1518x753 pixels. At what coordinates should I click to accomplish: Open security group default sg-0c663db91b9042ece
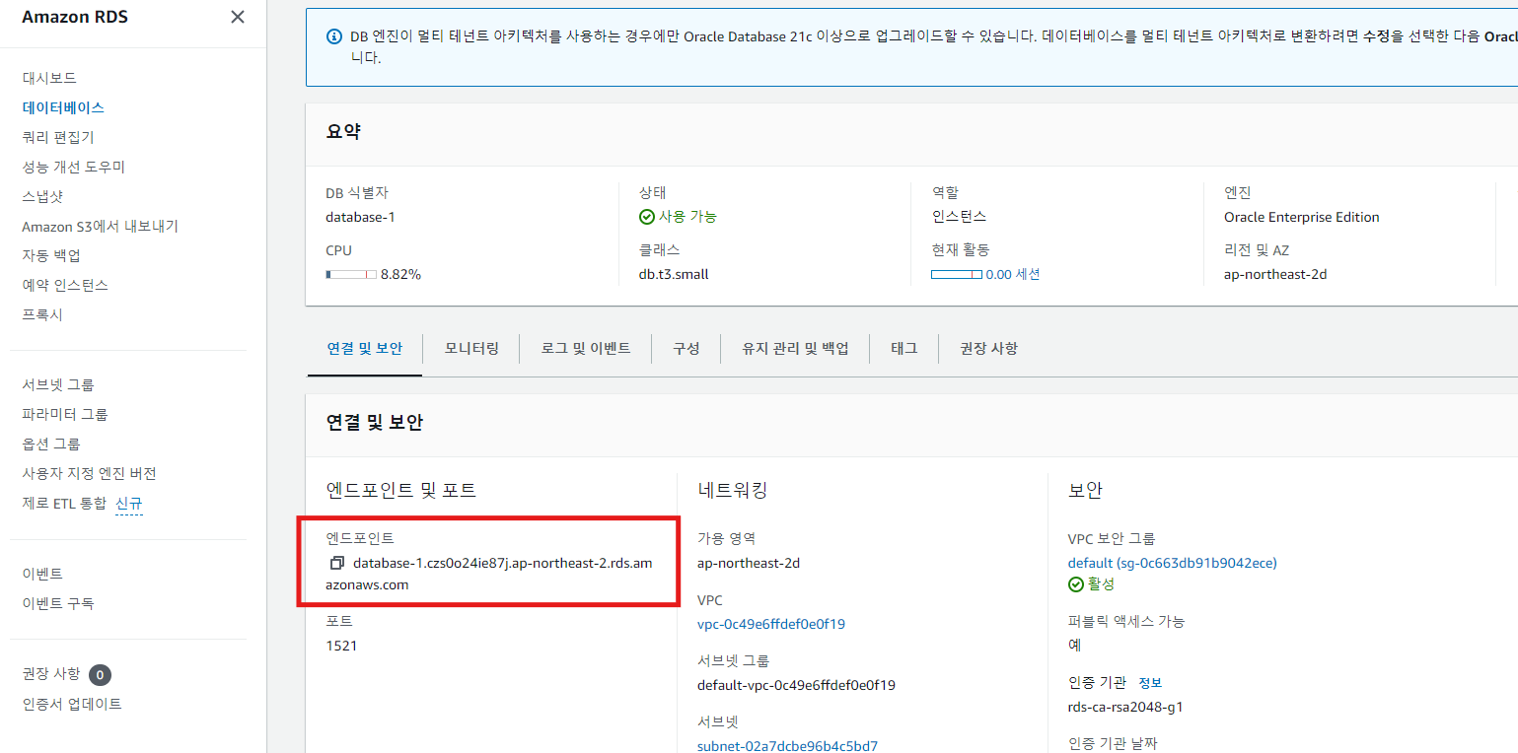[x=1172, y=563]
